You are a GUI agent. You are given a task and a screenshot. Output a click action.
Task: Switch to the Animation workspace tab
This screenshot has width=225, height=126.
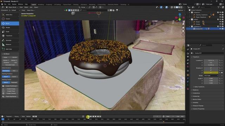[x=84, y=5]
